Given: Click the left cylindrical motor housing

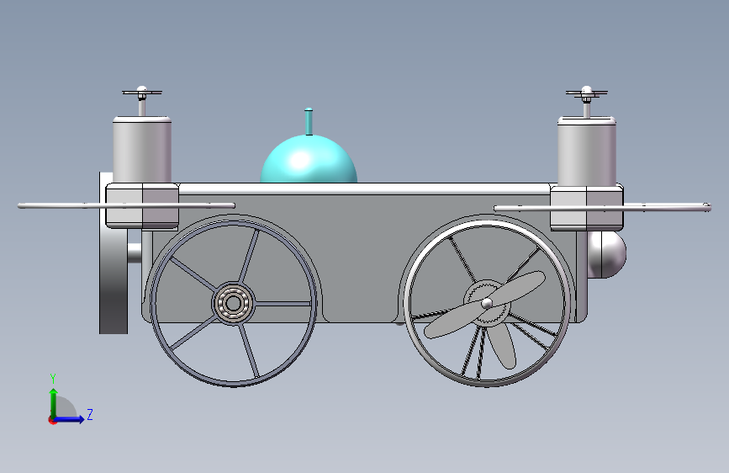Looking at the screenshot, I should pos(142,150).
